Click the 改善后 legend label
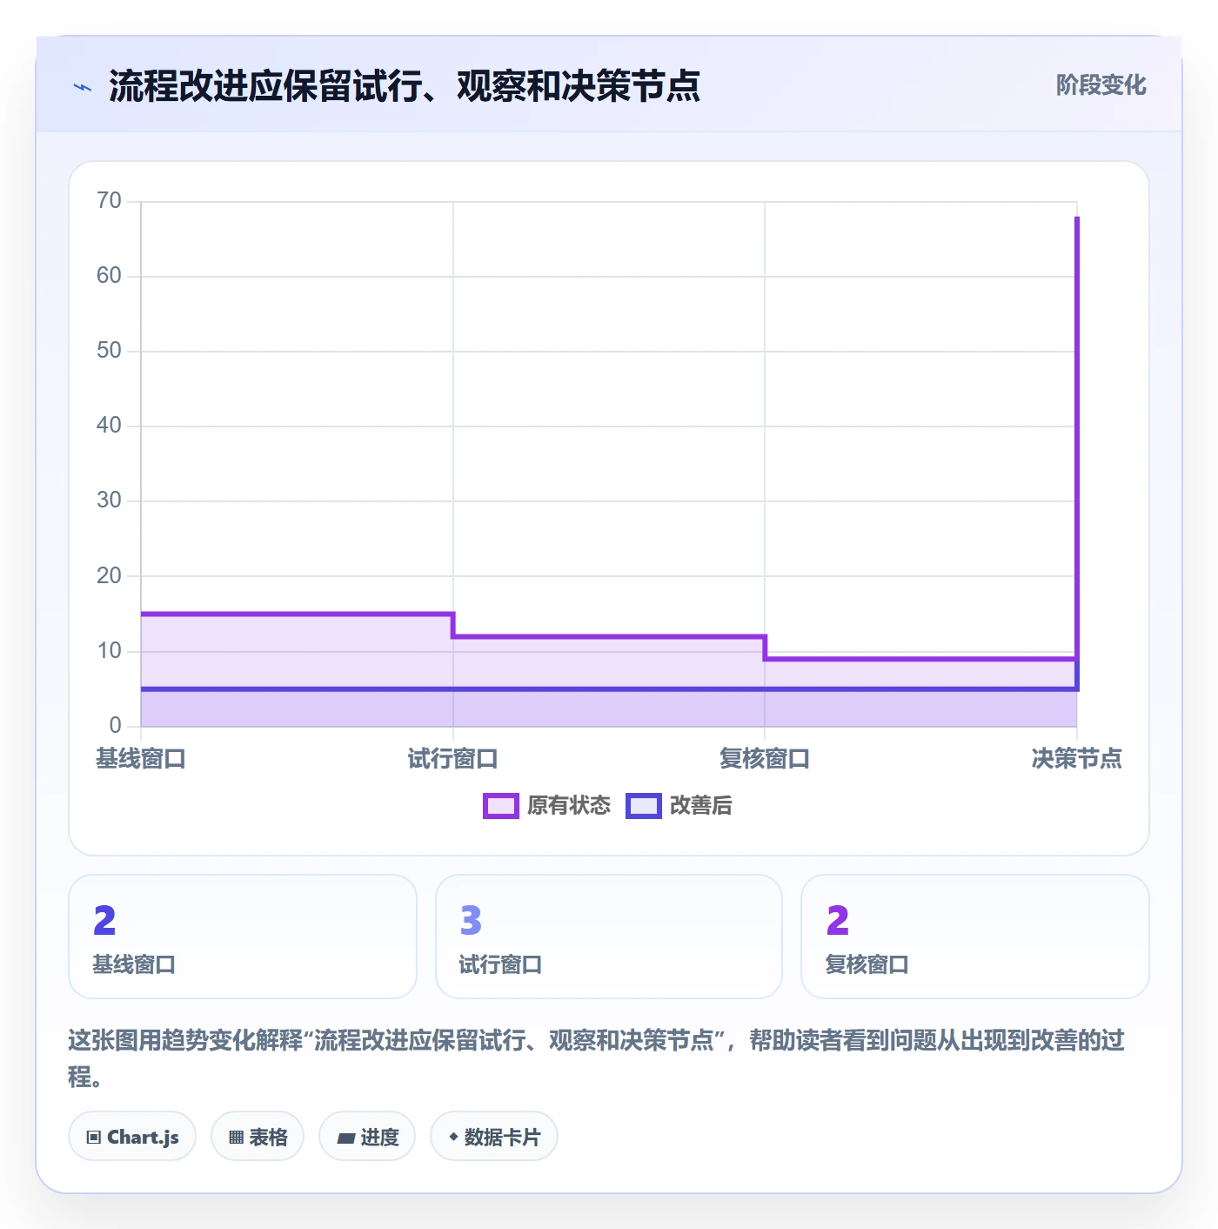Image resolution: width=1218 pixels, height=1229 pixels. pos(700,806)
